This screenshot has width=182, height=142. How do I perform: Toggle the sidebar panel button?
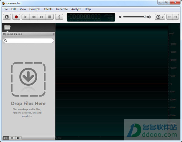(7, 17)
